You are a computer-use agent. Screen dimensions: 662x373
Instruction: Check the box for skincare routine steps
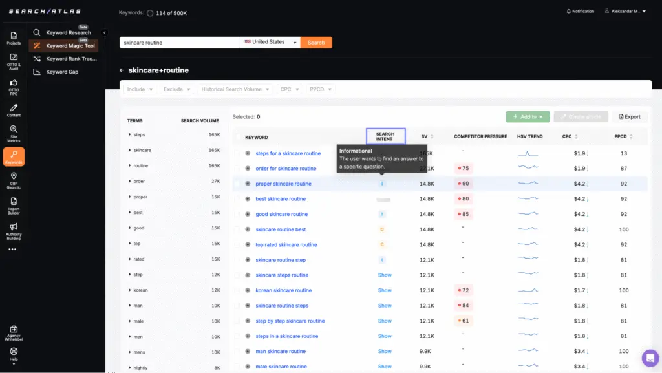pyautogui.click(x=237, y=306)
